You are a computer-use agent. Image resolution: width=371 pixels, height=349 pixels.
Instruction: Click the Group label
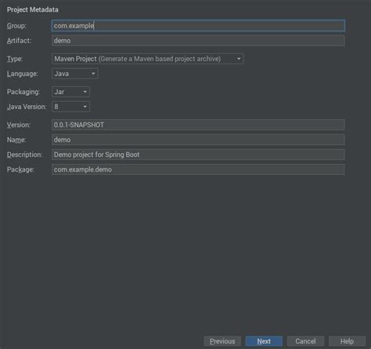click(16, 26)
